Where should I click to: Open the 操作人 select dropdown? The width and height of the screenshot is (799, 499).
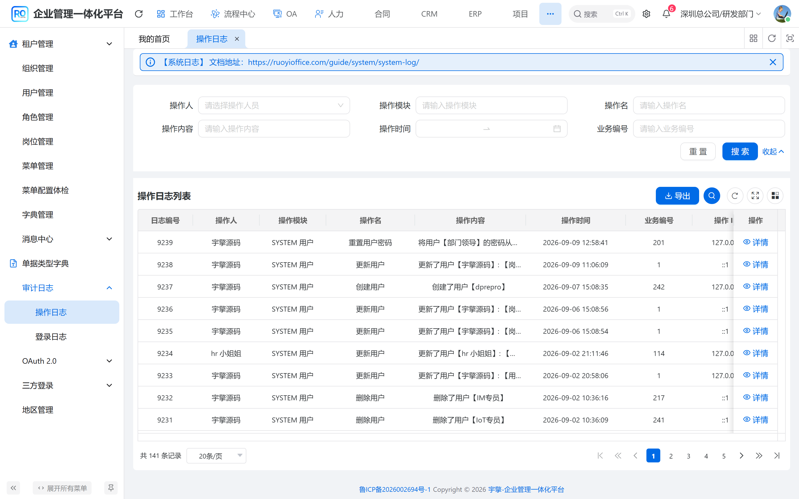tap(274, 105)
